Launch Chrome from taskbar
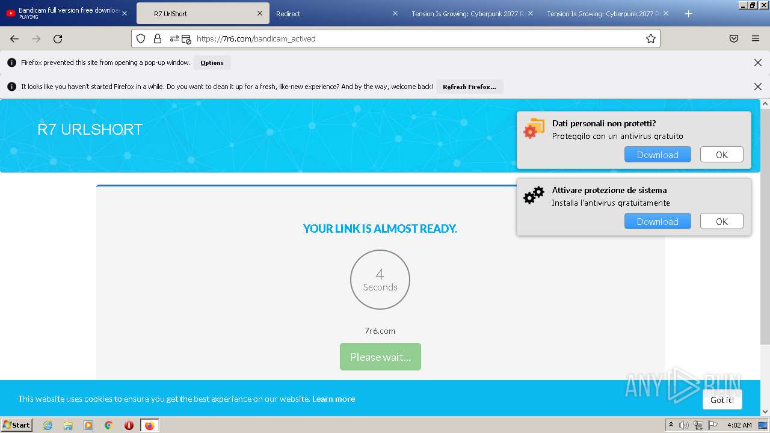 pos(109,425)
